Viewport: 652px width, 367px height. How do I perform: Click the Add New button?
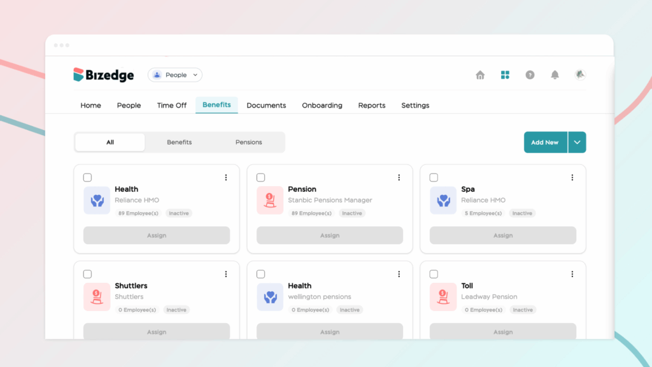pos(545,143)
